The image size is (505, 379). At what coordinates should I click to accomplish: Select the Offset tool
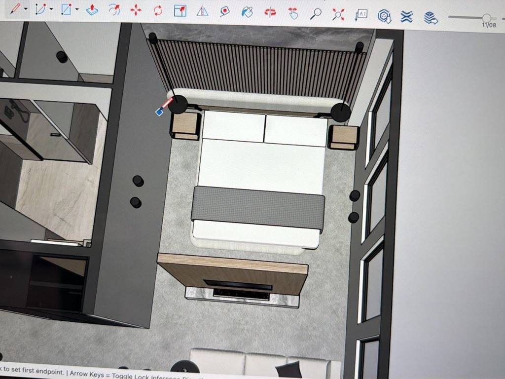coord(114,10)
